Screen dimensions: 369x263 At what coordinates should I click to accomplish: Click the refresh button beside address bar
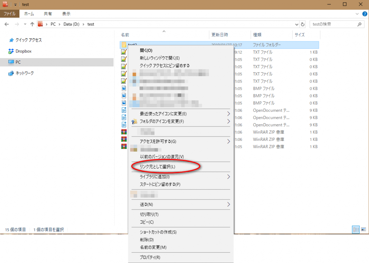pyautogui.click(x=303, y=24)
